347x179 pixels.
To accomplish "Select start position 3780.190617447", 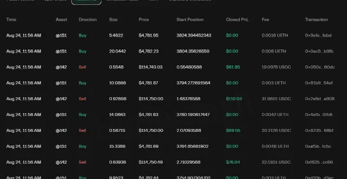I will point(193,115).
